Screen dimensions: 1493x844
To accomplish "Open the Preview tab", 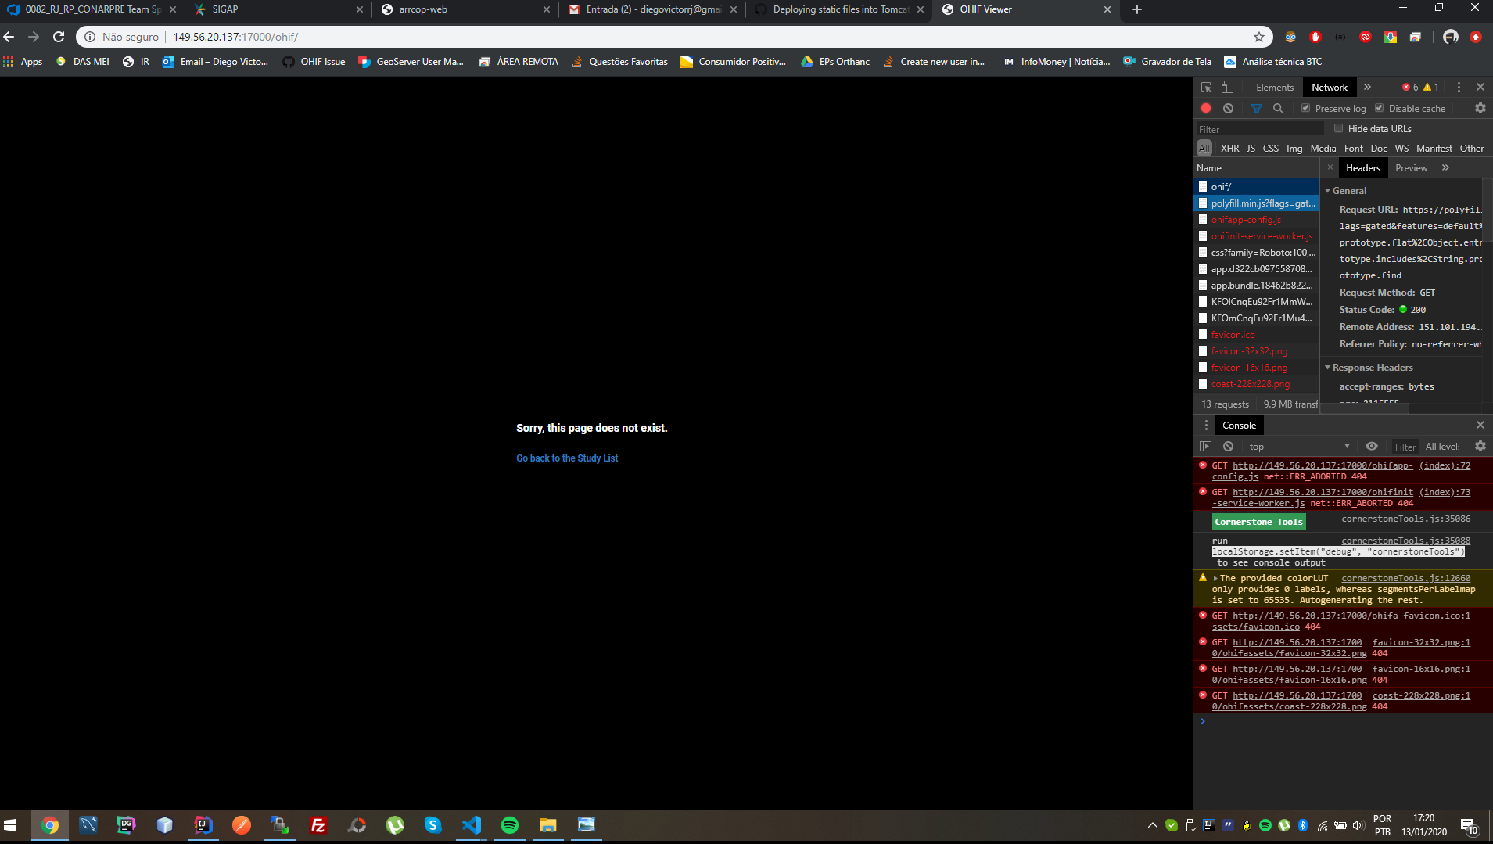I will [x=1411, y=168].
